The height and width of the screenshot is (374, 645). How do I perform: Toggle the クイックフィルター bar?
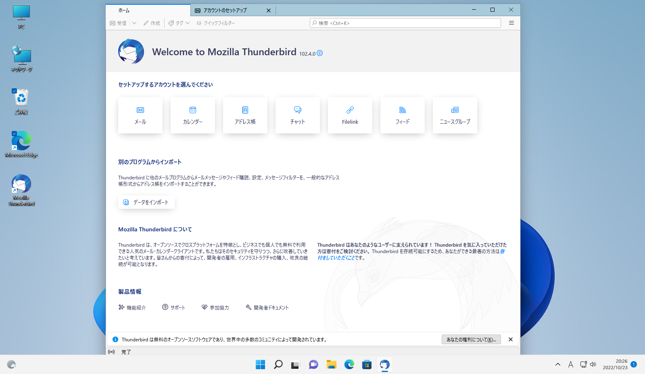coord(216,23)
